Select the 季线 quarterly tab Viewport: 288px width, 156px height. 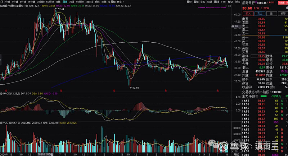(x=97, y=2)
